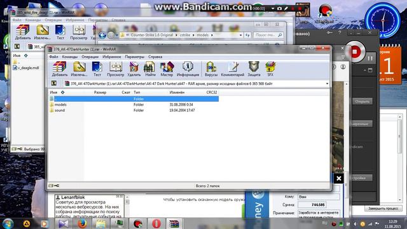Open the Файл menu in front WinRAR
Viewport: 407px width, 229px height.
pos(53,57)
